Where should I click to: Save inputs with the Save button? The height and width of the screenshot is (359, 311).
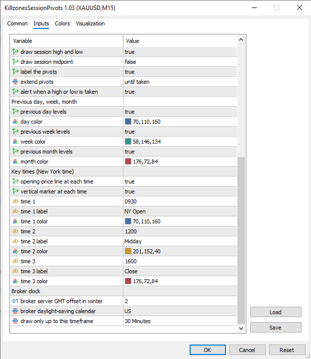[276, 328]
